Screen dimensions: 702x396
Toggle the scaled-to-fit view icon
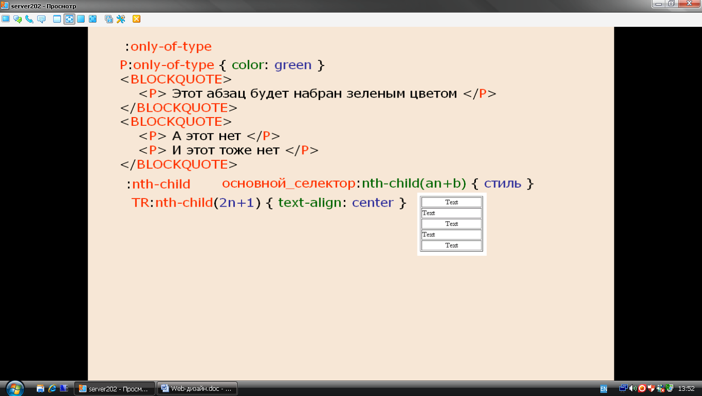click(69, 19)
